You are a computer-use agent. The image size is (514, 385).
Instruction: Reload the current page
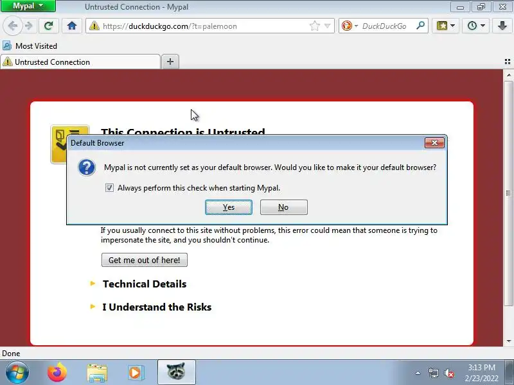[49, 26]
